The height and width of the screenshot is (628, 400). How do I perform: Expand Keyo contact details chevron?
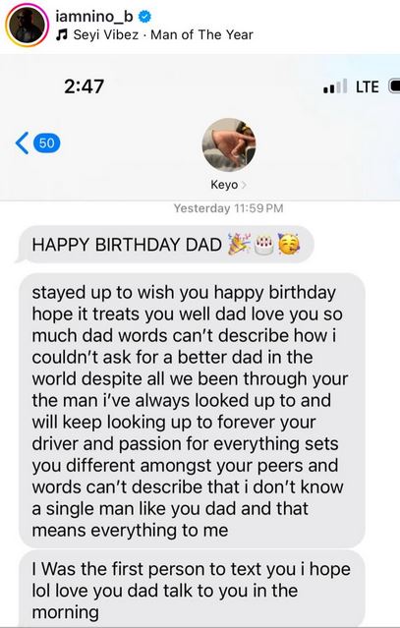(244, 185)
